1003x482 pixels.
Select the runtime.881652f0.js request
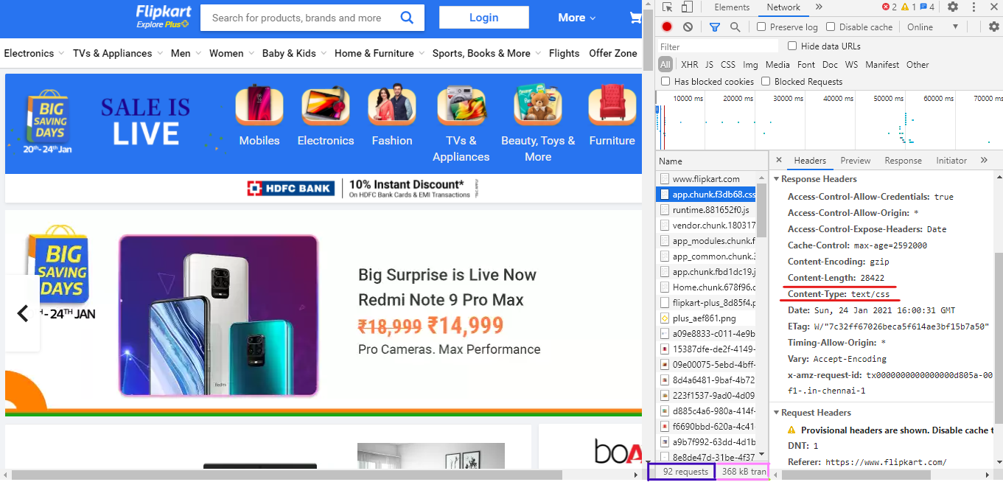707,210
